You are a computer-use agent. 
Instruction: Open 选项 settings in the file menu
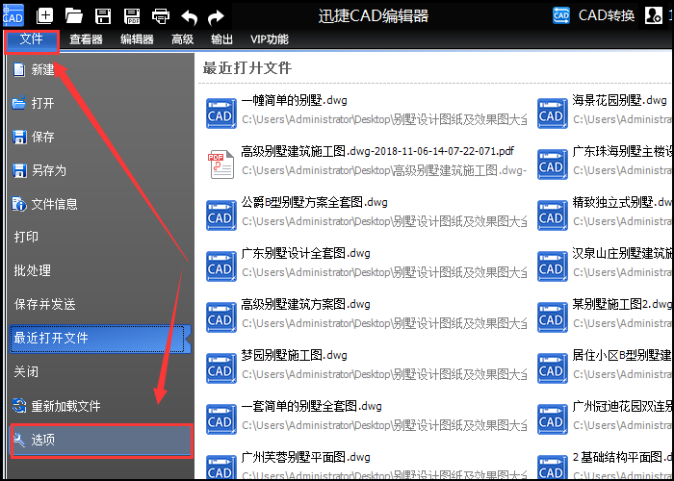(x=101, y=441)
